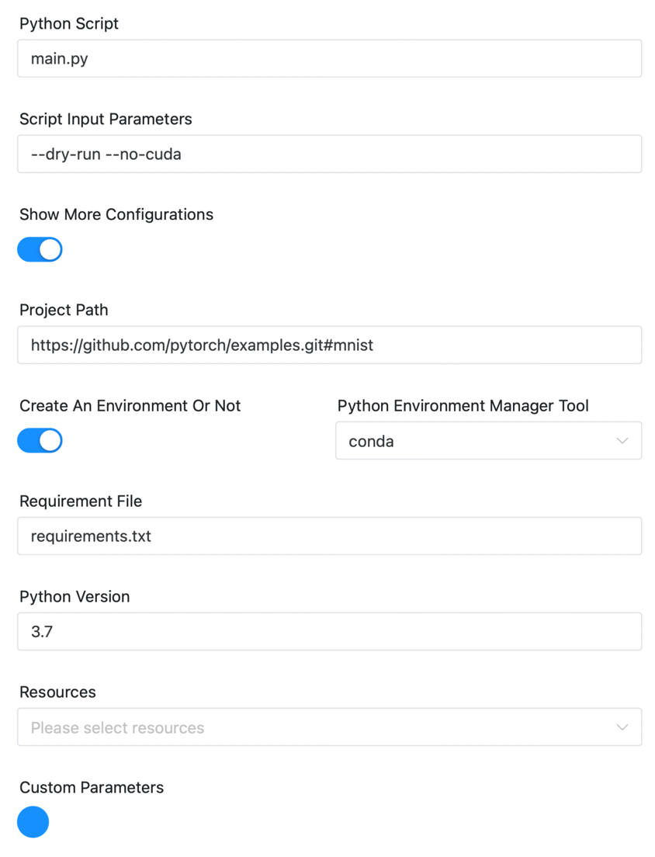Open the Python Environment Manager Tool dropdown
This screenshot has height=857, width=655.
click(487, 441)
